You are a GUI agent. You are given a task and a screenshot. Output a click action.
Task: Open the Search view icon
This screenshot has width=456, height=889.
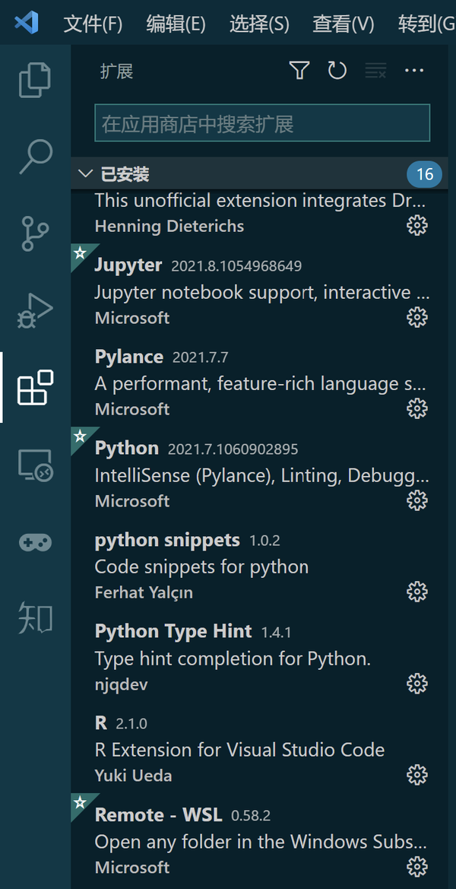tap(35, 154)
